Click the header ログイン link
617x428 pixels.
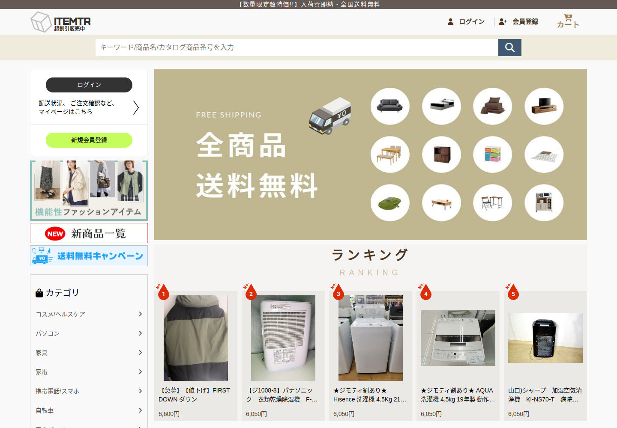[x=472, y=21]
